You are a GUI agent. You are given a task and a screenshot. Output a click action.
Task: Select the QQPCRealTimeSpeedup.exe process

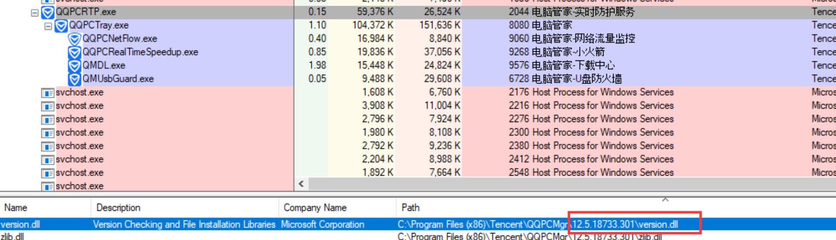[x=140, y=52]
